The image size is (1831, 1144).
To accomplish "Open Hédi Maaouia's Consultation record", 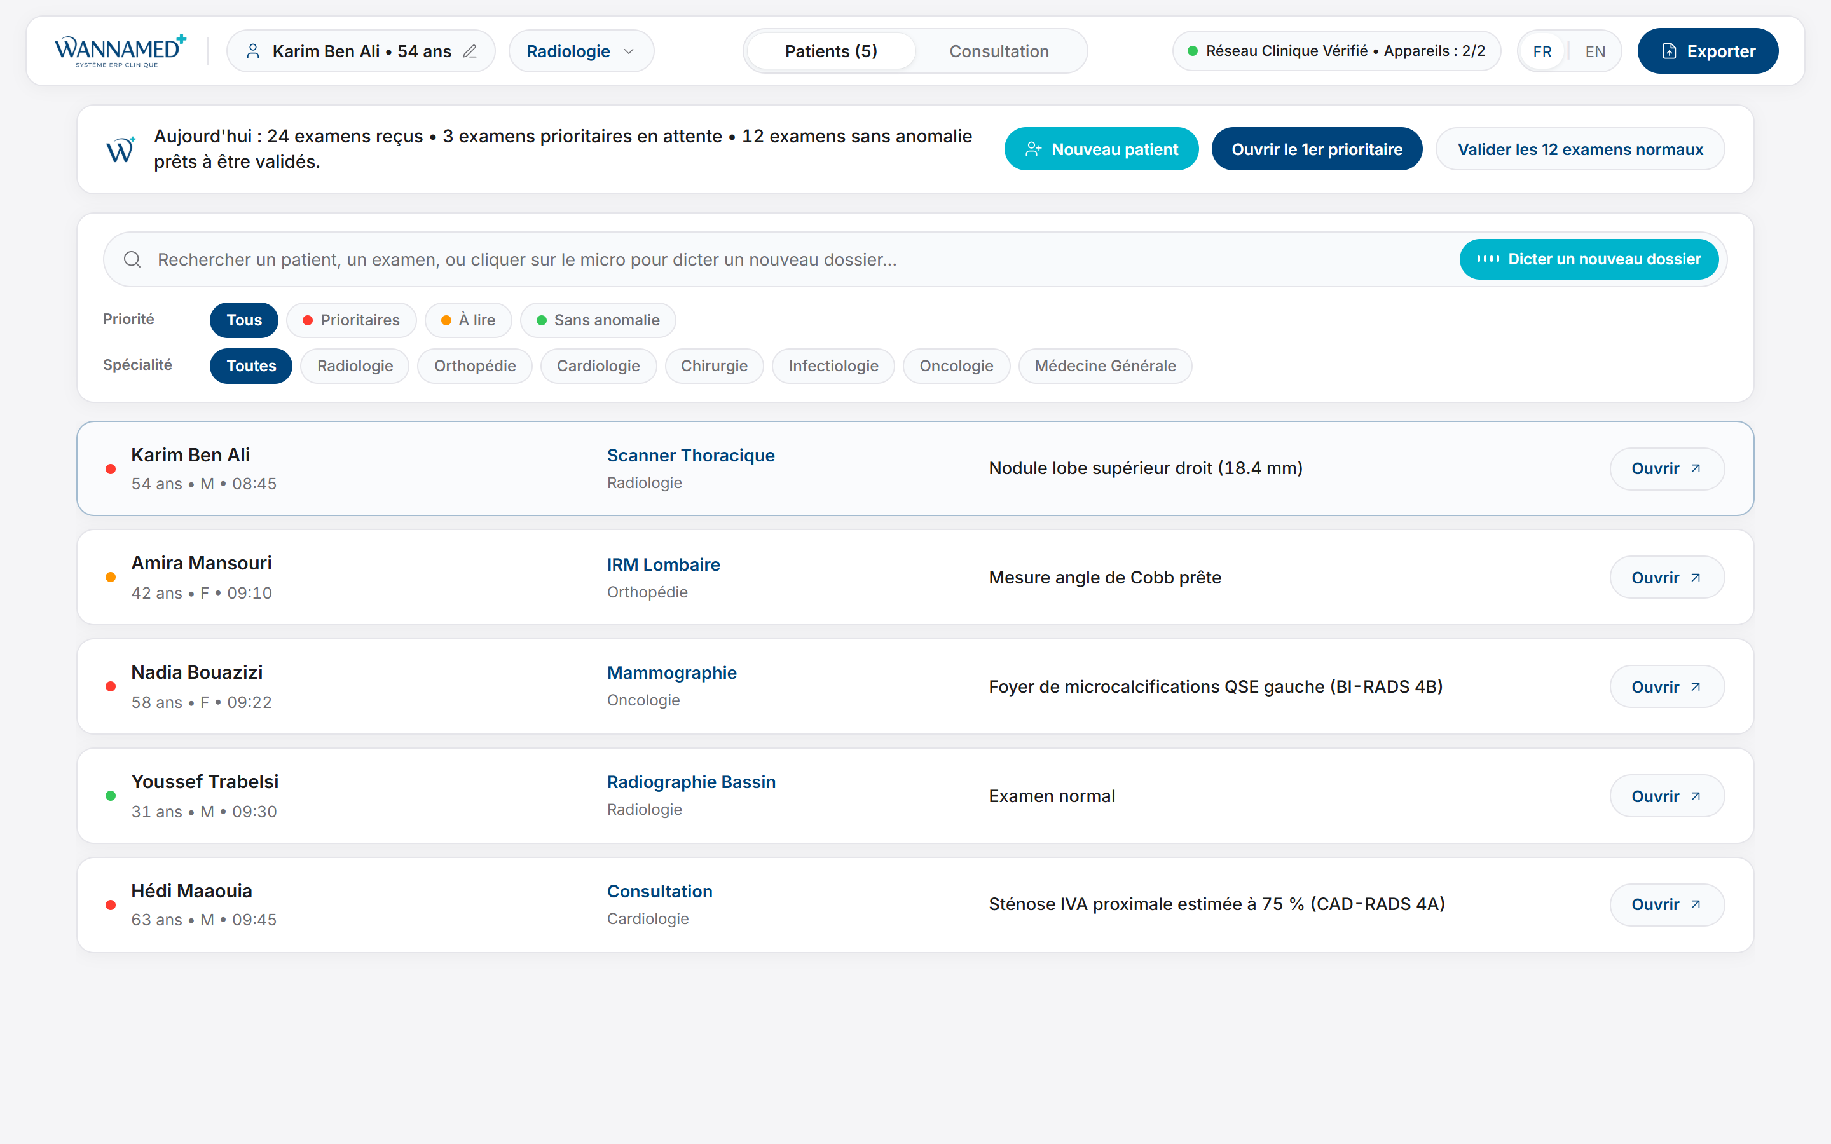I will [x=1667, y=905].
